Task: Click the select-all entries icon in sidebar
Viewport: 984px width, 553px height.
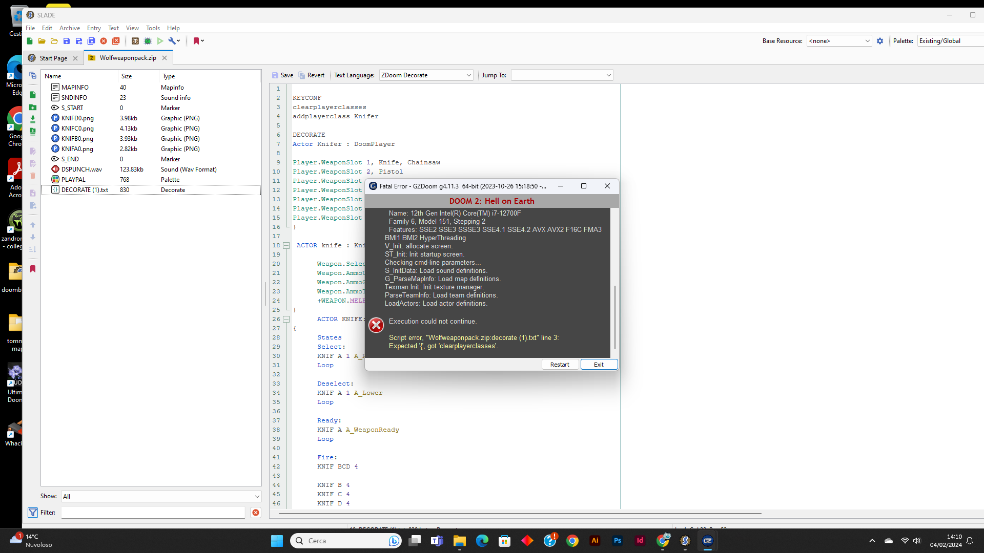Action: 33,75
